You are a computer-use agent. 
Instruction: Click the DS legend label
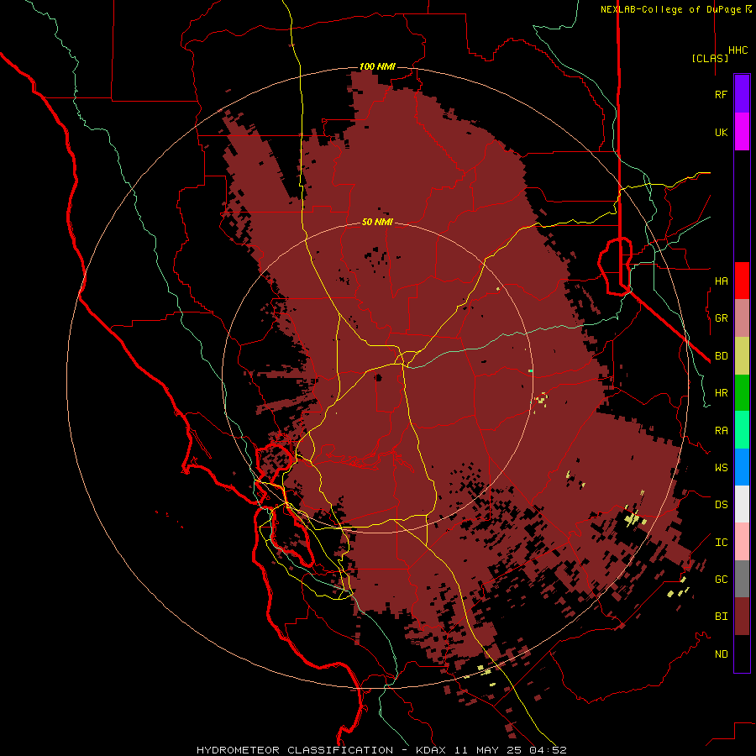(x=722, y=504)
